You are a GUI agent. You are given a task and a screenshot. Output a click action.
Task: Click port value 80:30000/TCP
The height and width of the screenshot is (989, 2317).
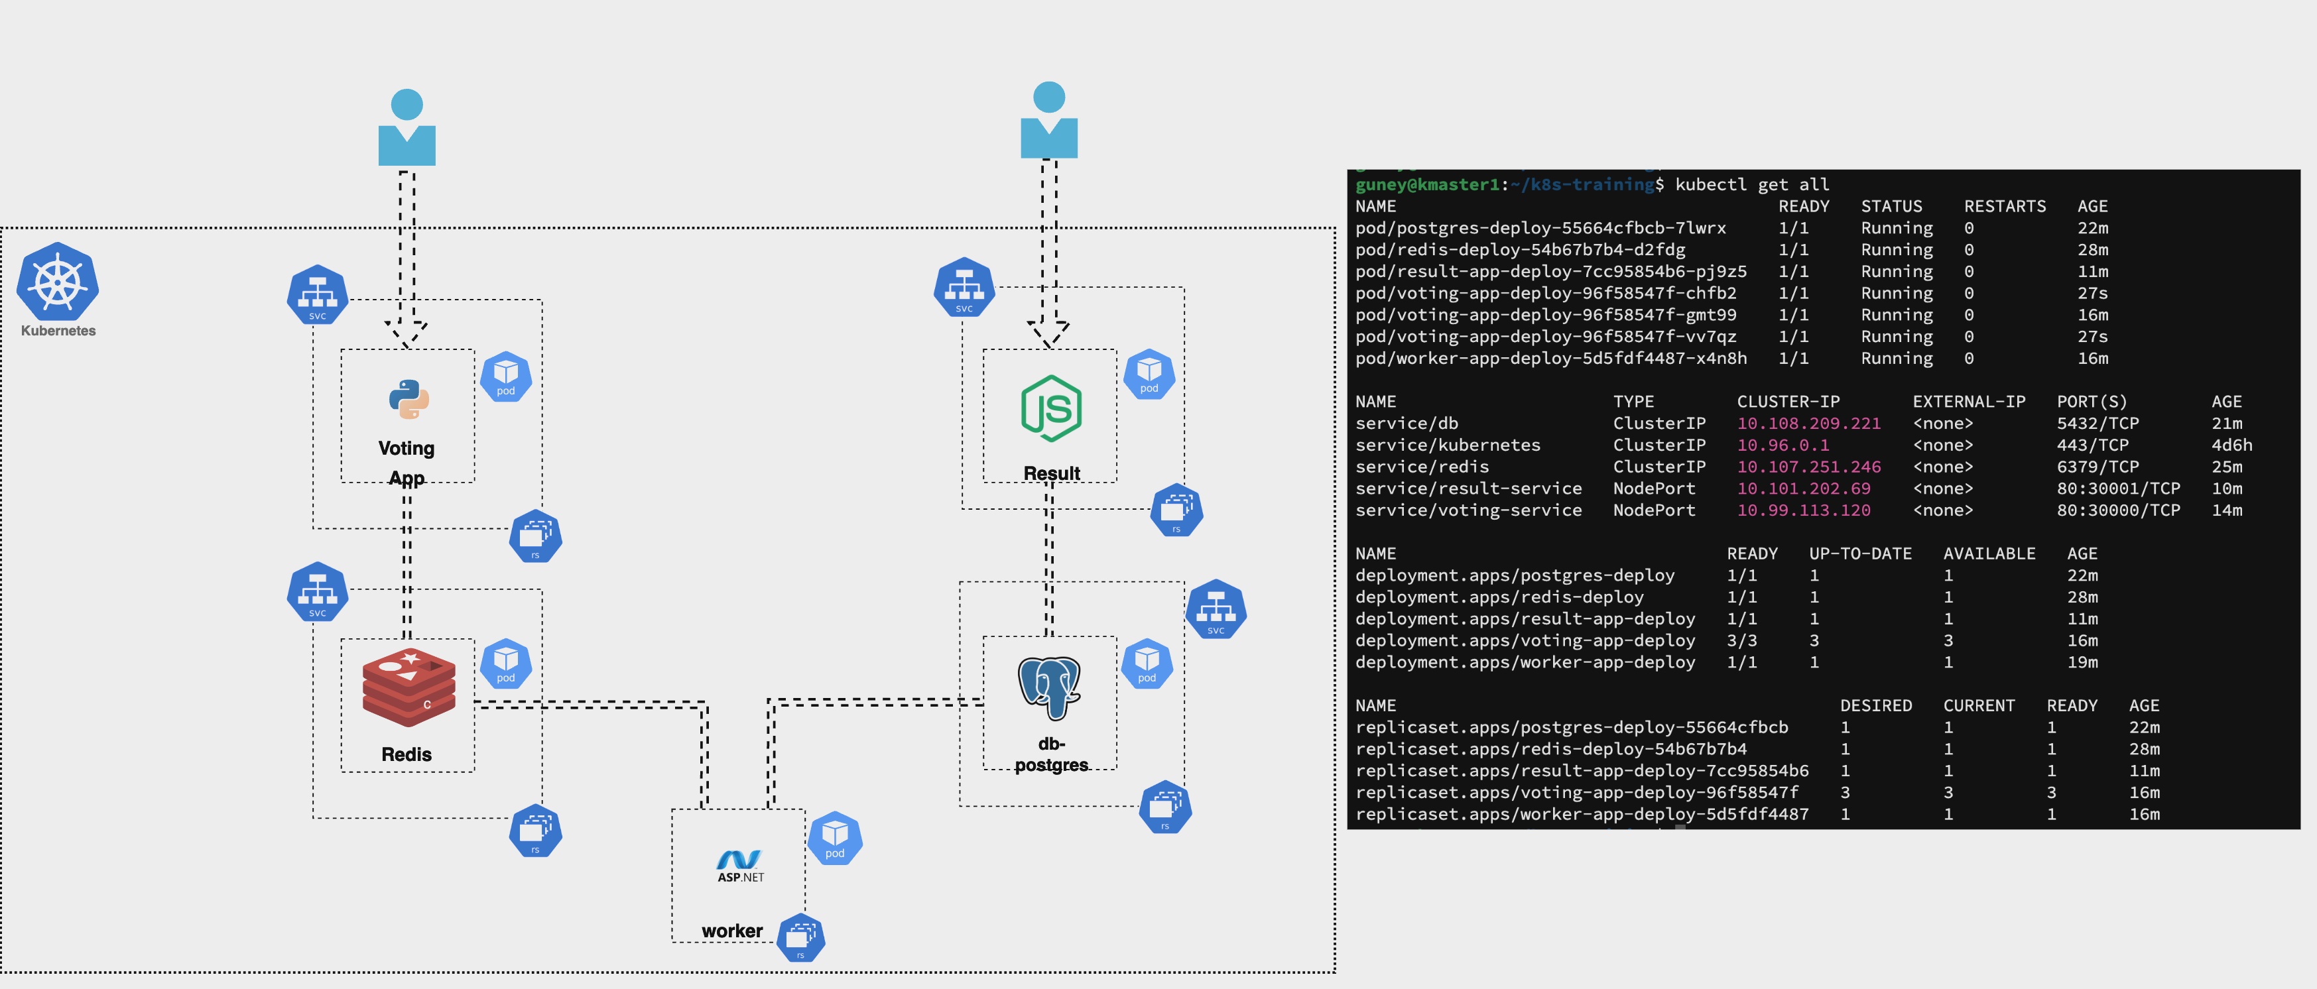coord(2118,510)
